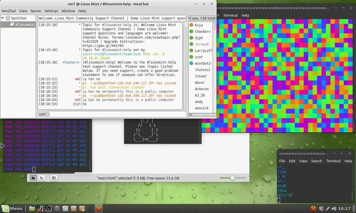
Task: Switch to Firefox in the taskbar
Action: coord(40,208)
